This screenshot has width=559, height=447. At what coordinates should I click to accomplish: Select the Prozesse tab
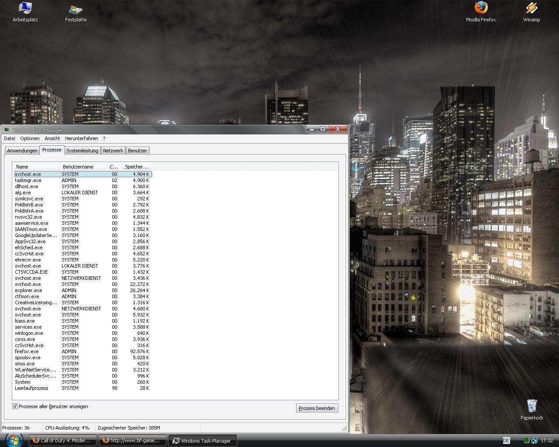pos(52,150)
